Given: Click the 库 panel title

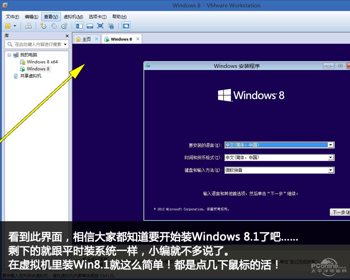Looking at the screenshot, I should pyautogui.click(x=7, y=36).
